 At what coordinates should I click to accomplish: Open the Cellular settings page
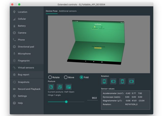click(27, 19)
